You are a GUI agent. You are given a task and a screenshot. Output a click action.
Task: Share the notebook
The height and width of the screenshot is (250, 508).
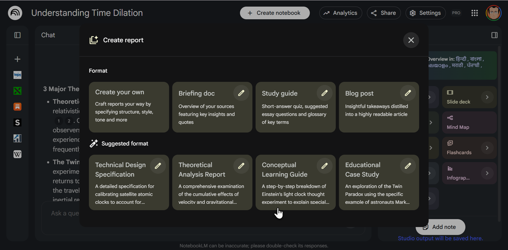[x=384, y=13]
